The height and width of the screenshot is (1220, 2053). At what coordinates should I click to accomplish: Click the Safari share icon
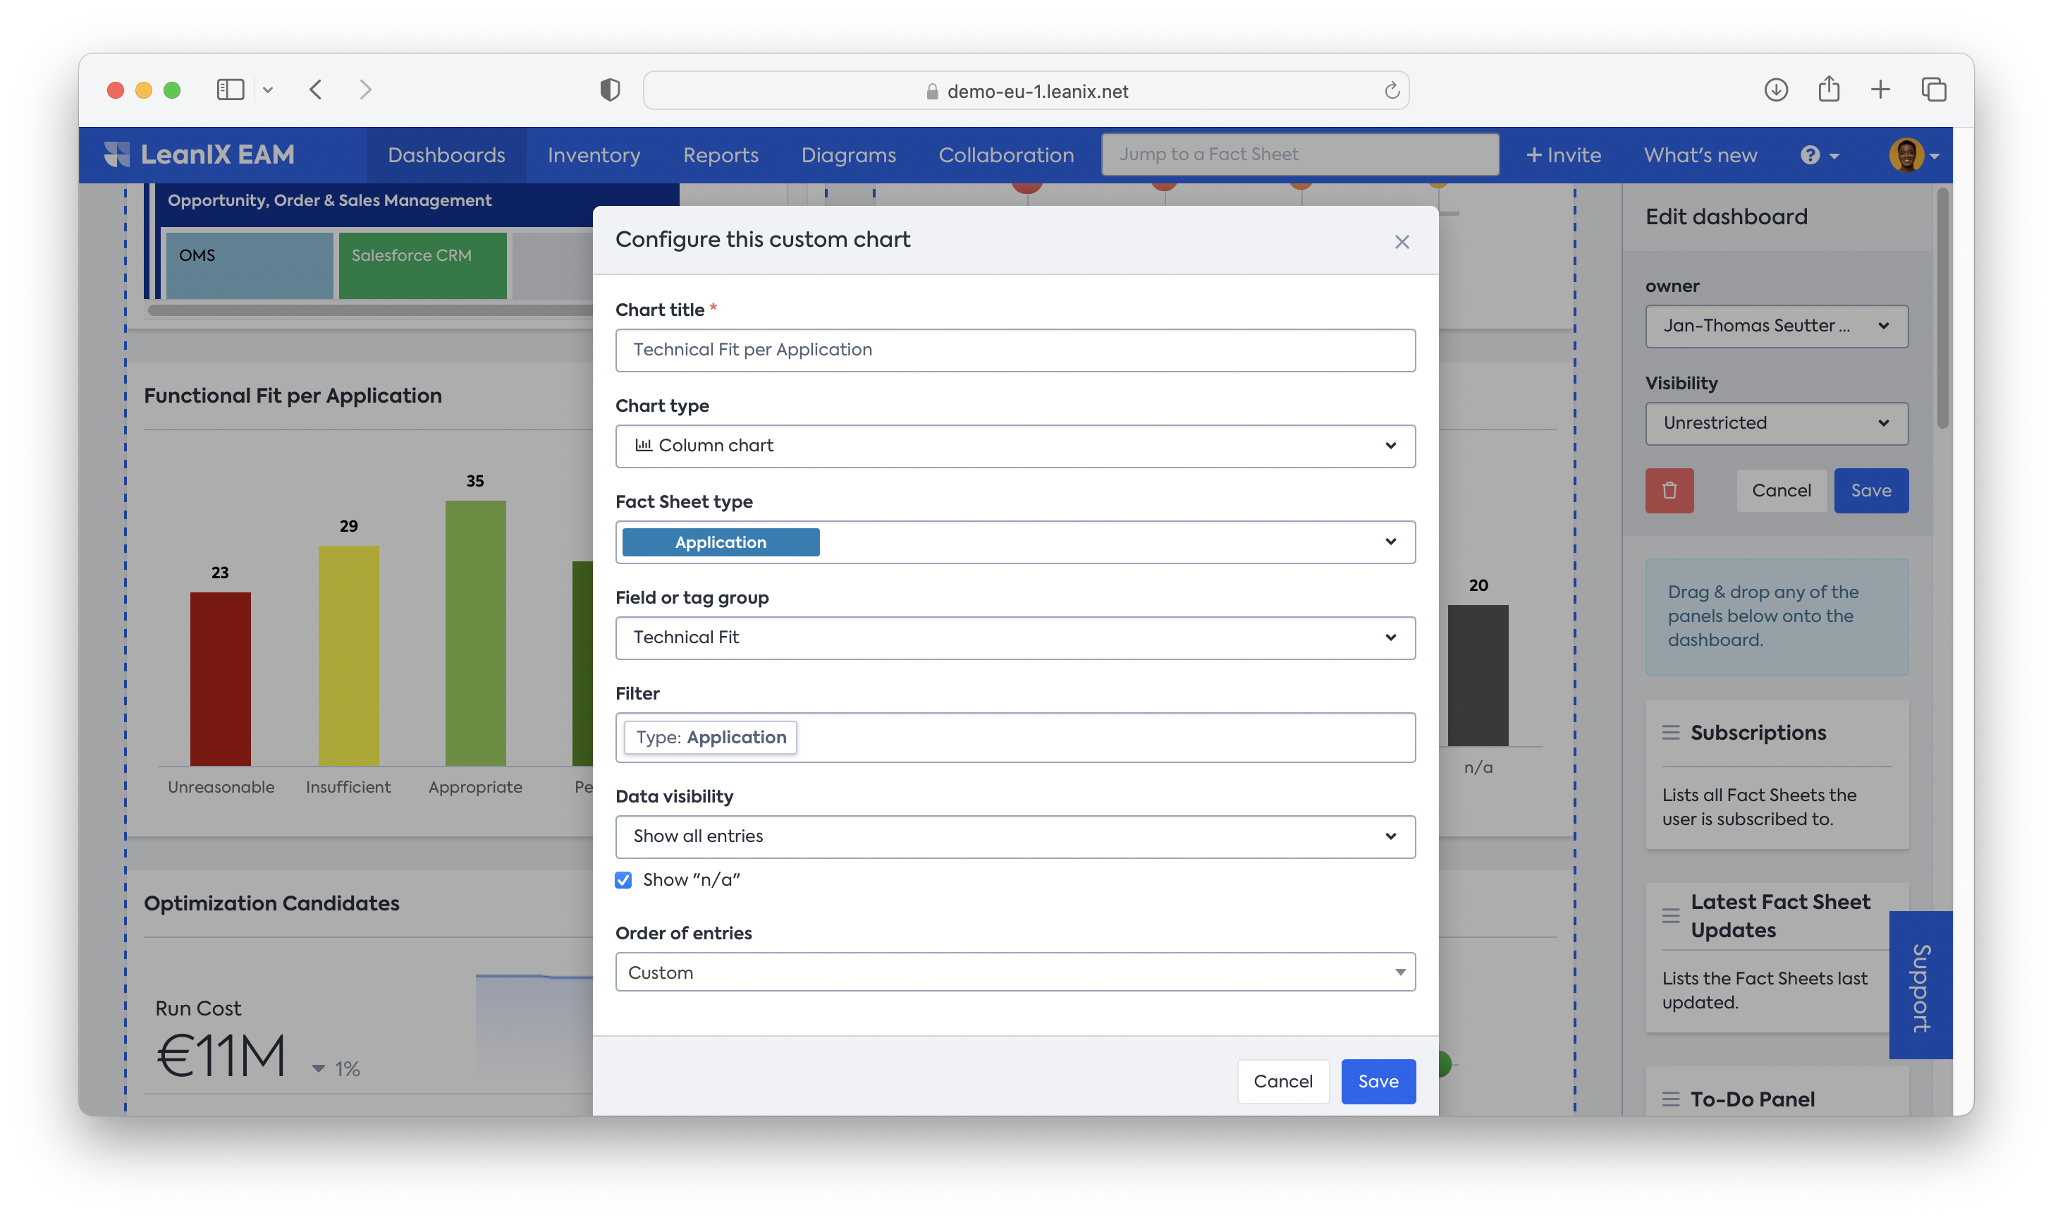(x=1828, y=90)
